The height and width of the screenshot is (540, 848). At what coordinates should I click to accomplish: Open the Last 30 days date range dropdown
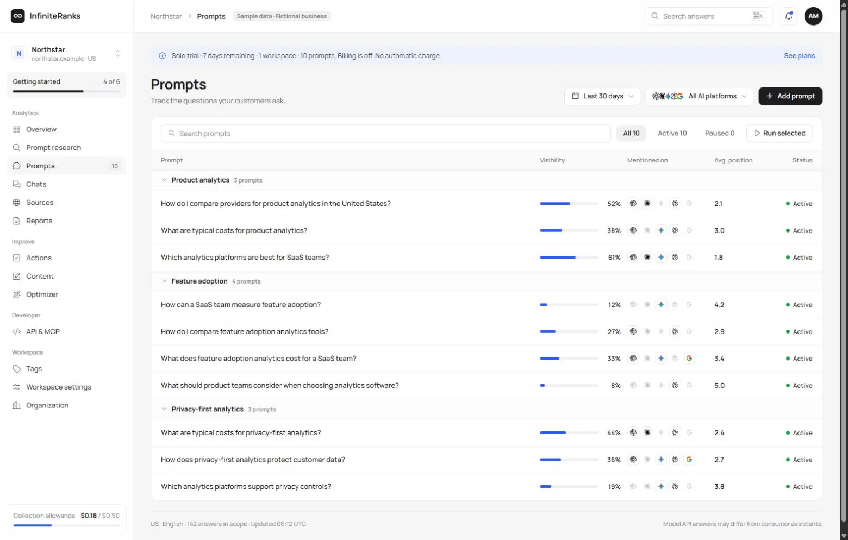603,96
